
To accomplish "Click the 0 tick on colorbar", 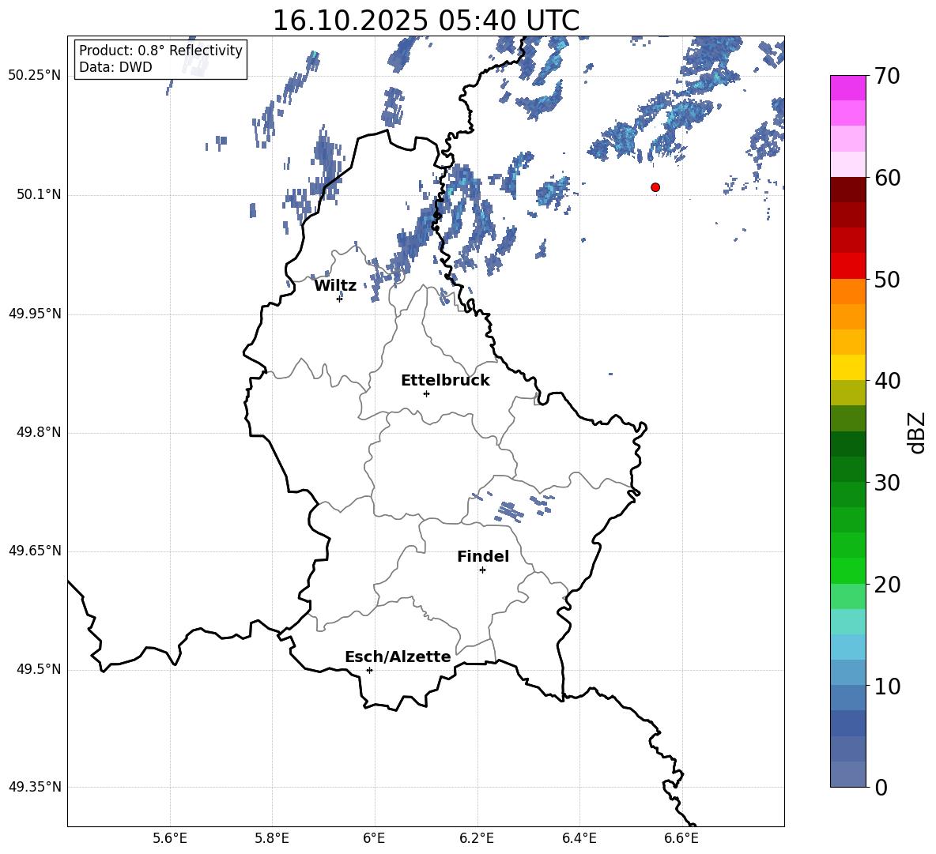I will pyautogui.click(x=881, y=787).
